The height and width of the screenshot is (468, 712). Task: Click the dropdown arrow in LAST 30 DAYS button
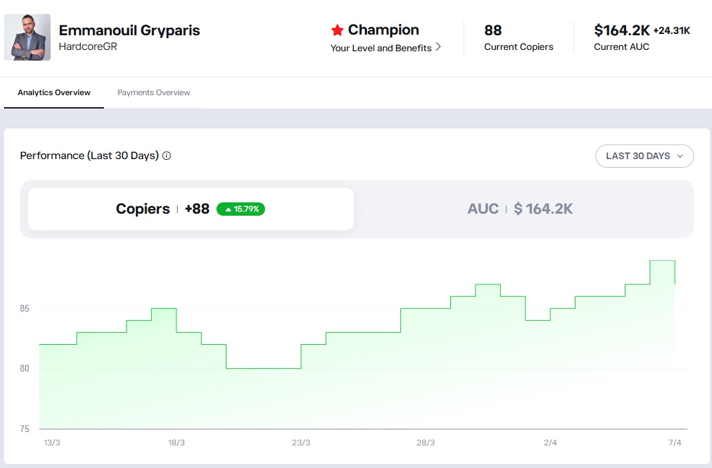click(x=680, y=156)
